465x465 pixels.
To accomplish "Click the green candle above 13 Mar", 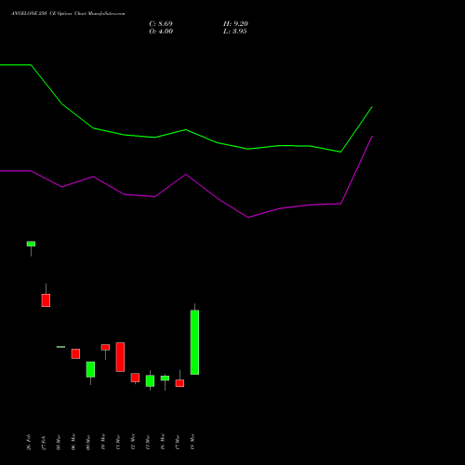I will (150, 381).
